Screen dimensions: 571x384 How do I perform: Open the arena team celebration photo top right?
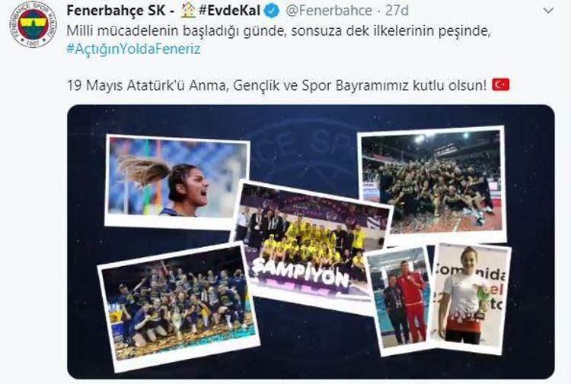[432, 185]
